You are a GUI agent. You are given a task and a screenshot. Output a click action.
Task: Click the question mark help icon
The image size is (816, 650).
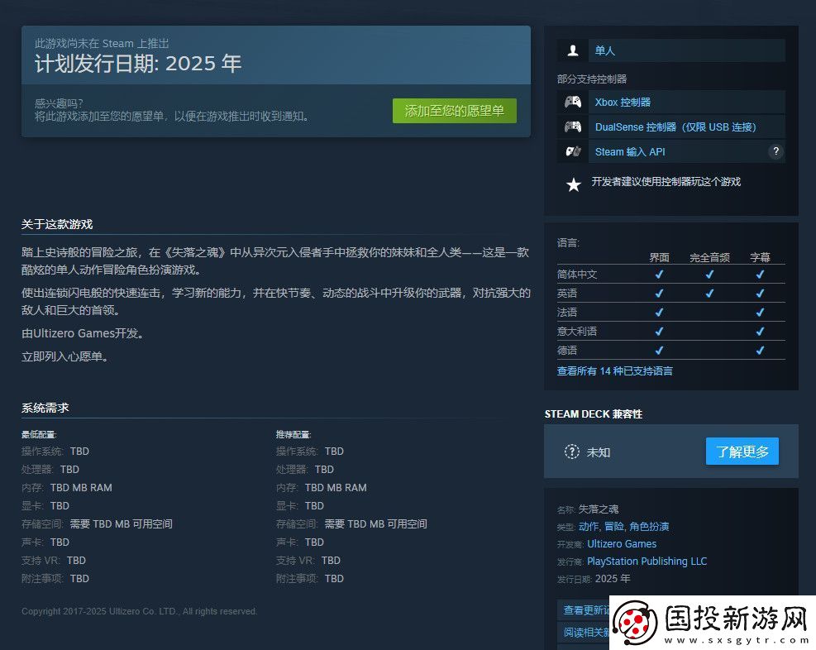[x=775, y=151]
